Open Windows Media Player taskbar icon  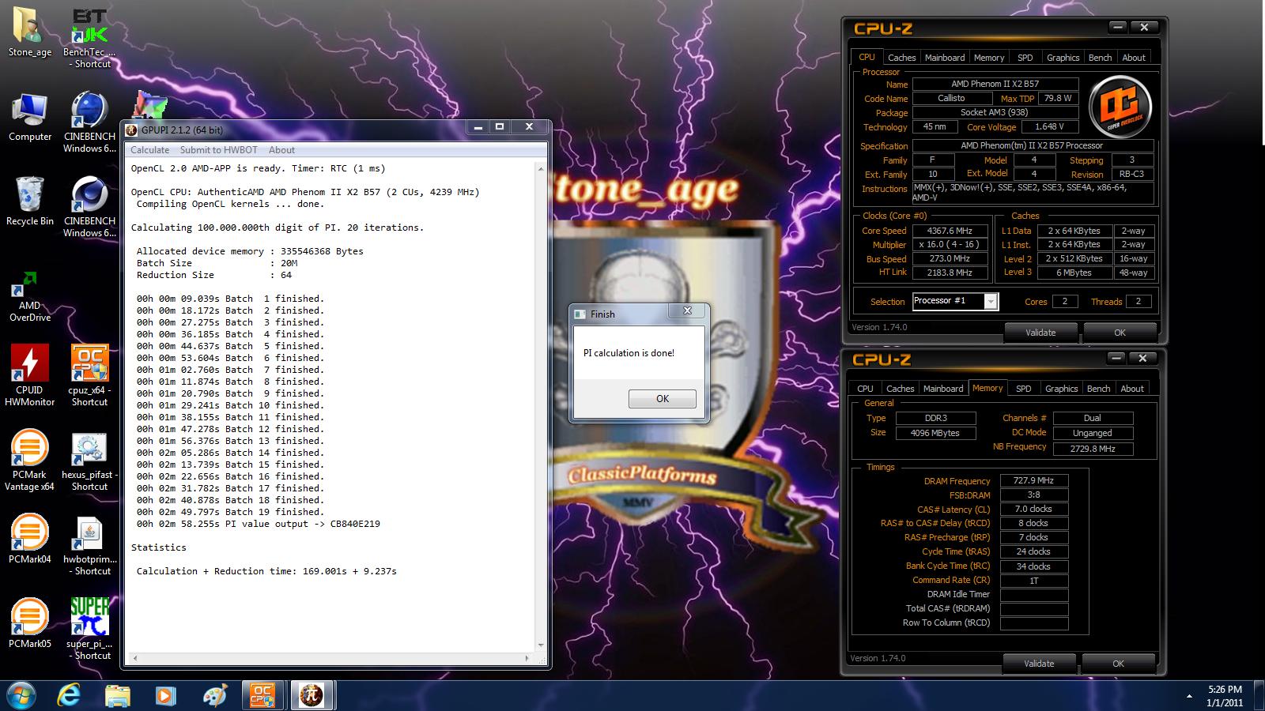pyautogui.click(x=165, y=695)
